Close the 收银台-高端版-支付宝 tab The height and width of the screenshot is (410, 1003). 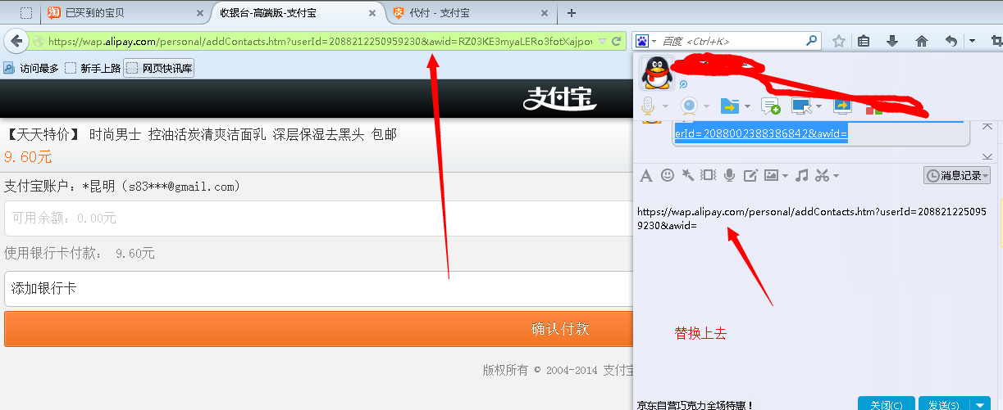tap(372, 13)
